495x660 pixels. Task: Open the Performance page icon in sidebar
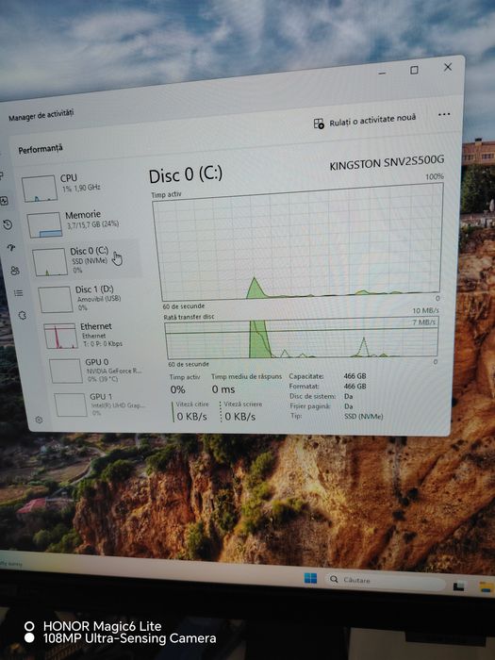(5, 201)
